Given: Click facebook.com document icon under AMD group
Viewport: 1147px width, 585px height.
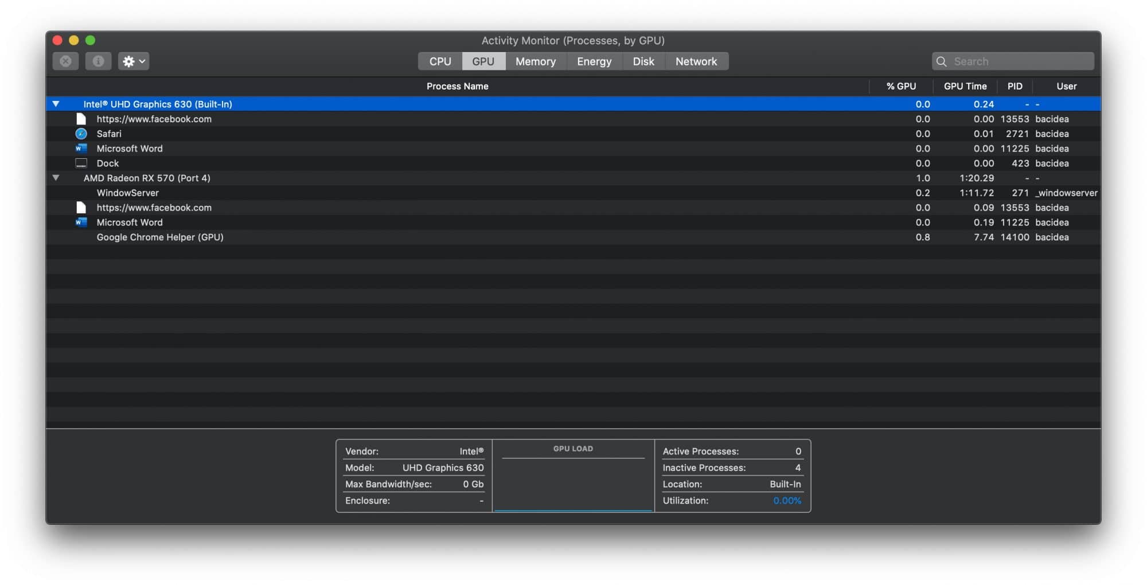Looking at the screenshot, I should (81, 208).
